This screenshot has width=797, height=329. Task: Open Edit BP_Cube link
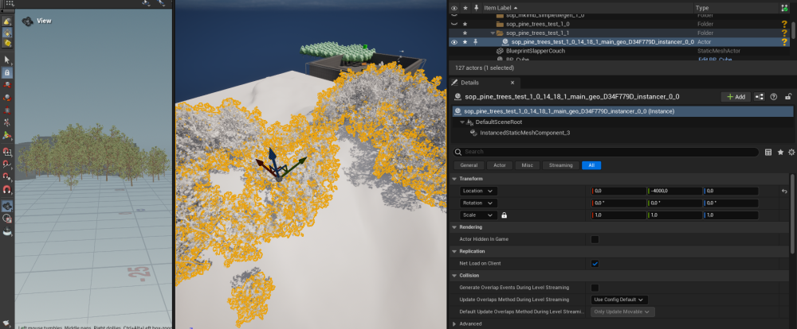pyautogui.click(x=713, y=60)
